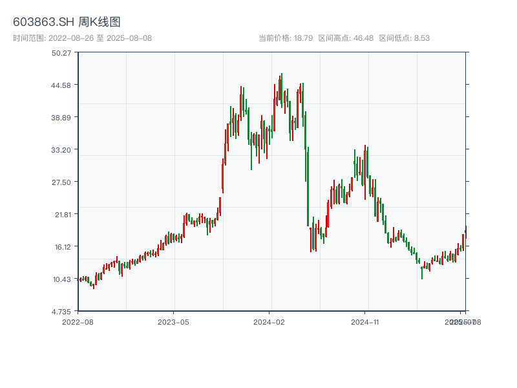Screen dimensions: 517x388
Task: Click x-axis label 2024-02
Action: [x=269, y=322]
